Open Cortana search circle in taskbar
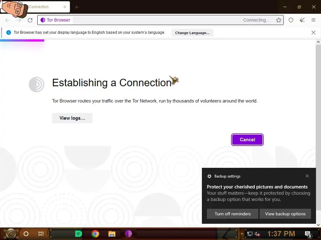The height and width of the screenshot is (240, 321). 26,234
